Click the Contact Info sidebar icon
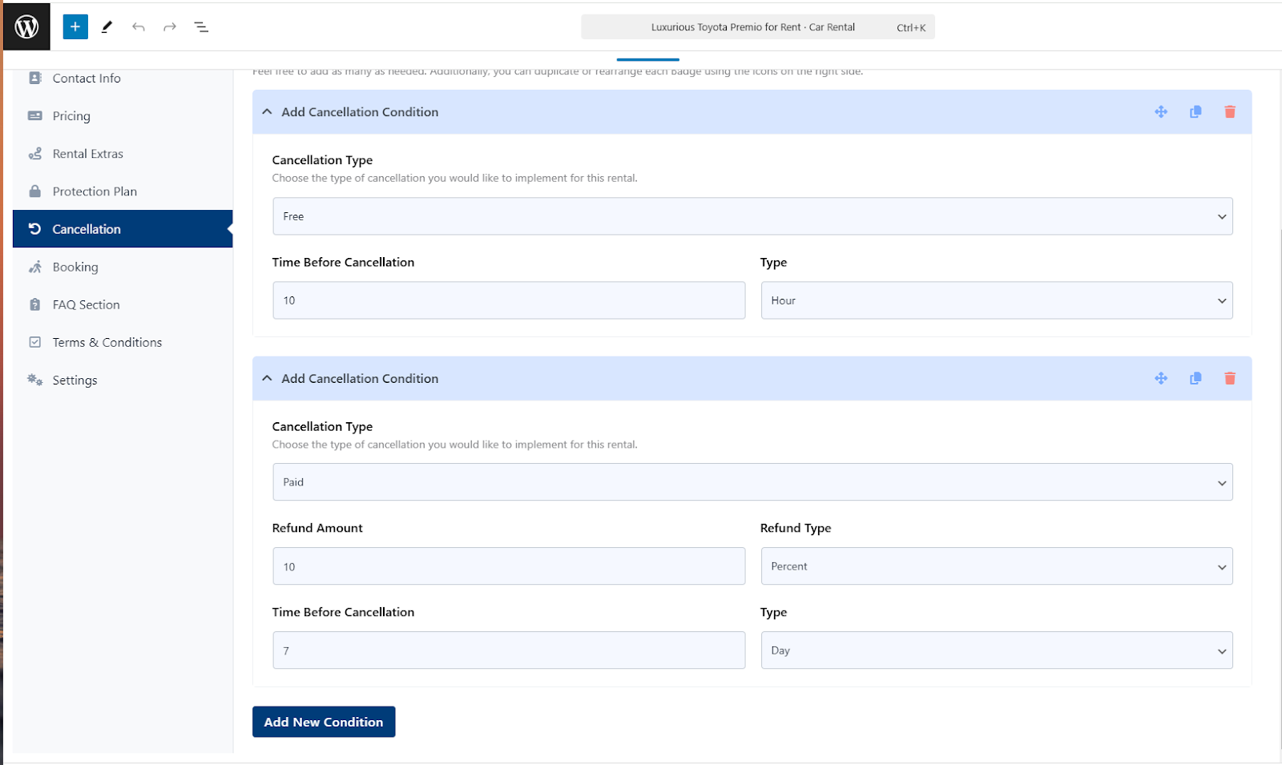Viewport: 1282px width, 765px height. tap(35, 78)
